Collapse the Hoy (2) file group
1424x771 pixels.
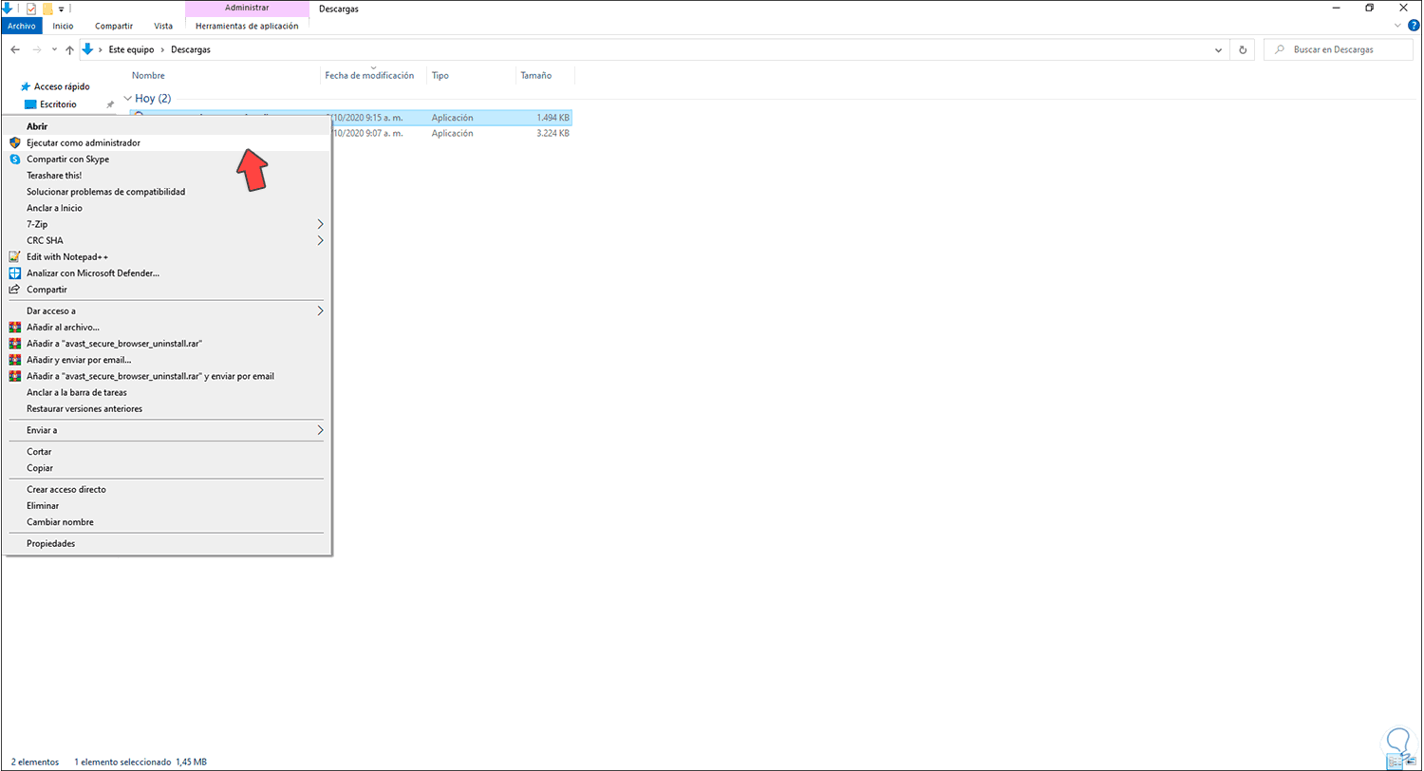click(x=128, y=98)
